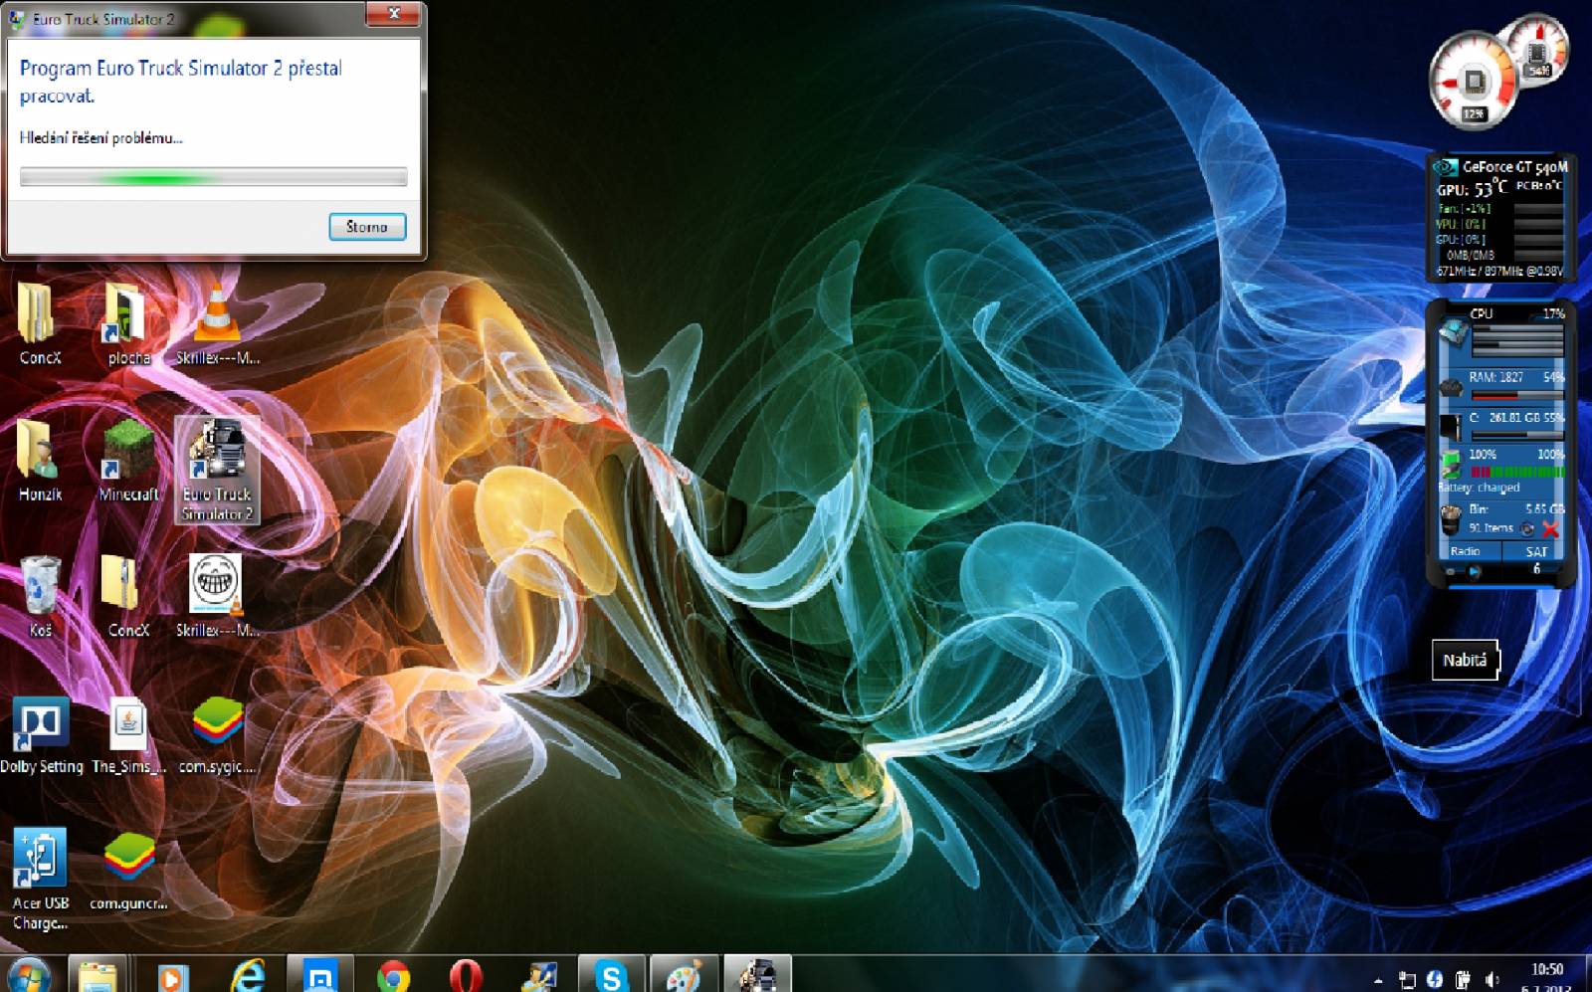Open Windows Media Player from taskbar

(172, 975)
